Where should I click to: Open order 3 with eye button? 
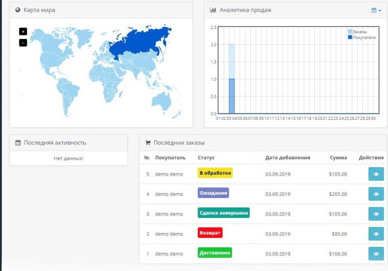(x=375, y=214)
